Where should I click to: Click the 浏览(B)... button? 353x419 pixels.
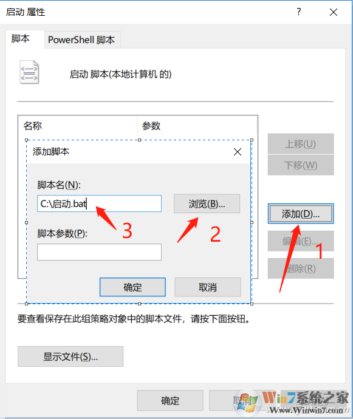click(207, 203)
